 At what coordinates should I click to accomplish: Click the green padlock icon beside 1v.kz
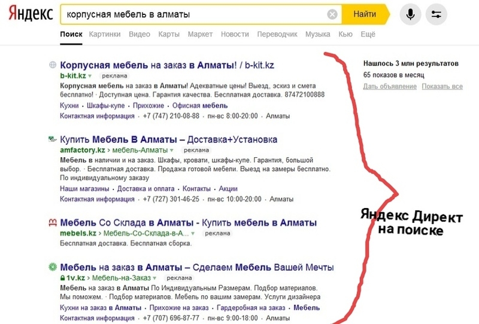(x=62, y=278)
